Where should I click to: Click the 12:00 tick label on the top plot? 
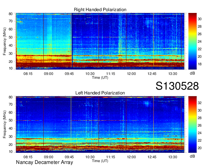pos(131,74)
